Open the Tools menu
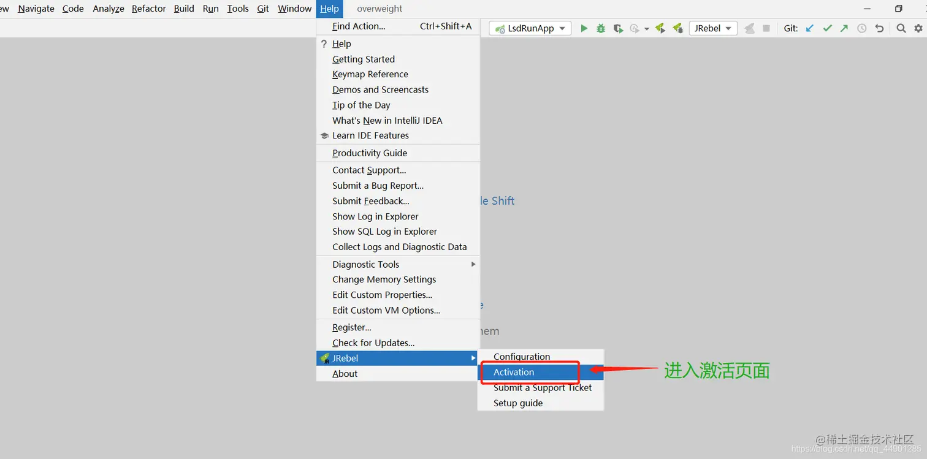Image resolution: width=927 pixels, height=459 pixels. click(238, 9)
